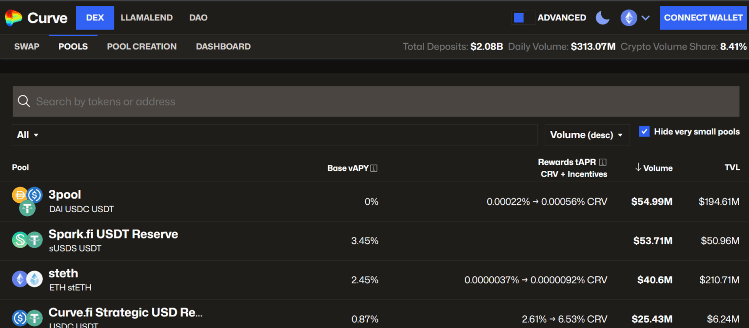
Task: Open the steth pool
Action: (x=63, y=273)
